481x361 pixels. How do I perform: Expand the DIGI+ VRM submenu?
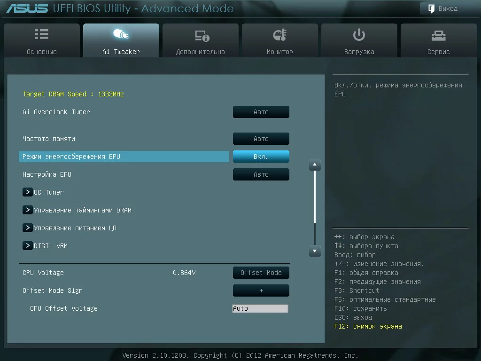click(51, 245)
